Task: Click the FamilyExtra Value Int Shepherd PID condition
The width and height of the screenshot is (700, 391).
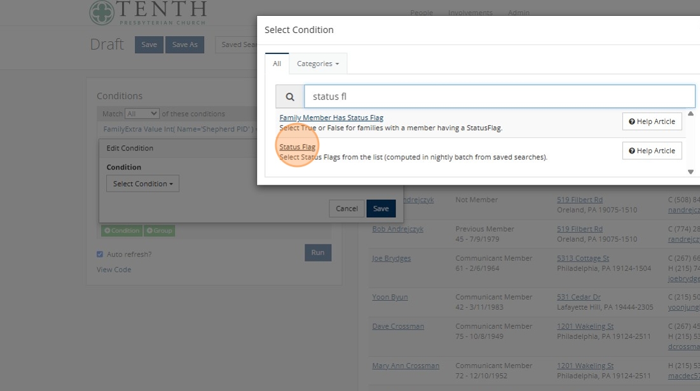Action: click(179, 129)
